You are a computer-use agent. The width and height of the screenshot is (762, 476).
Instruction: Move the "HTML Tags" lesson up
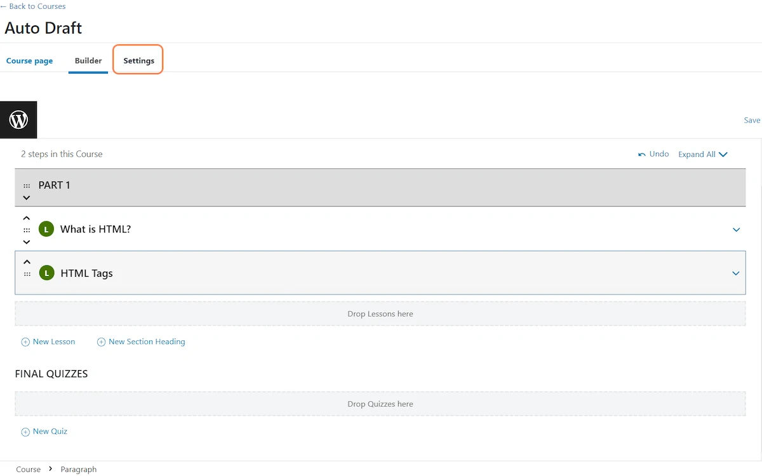coord(27,261)
